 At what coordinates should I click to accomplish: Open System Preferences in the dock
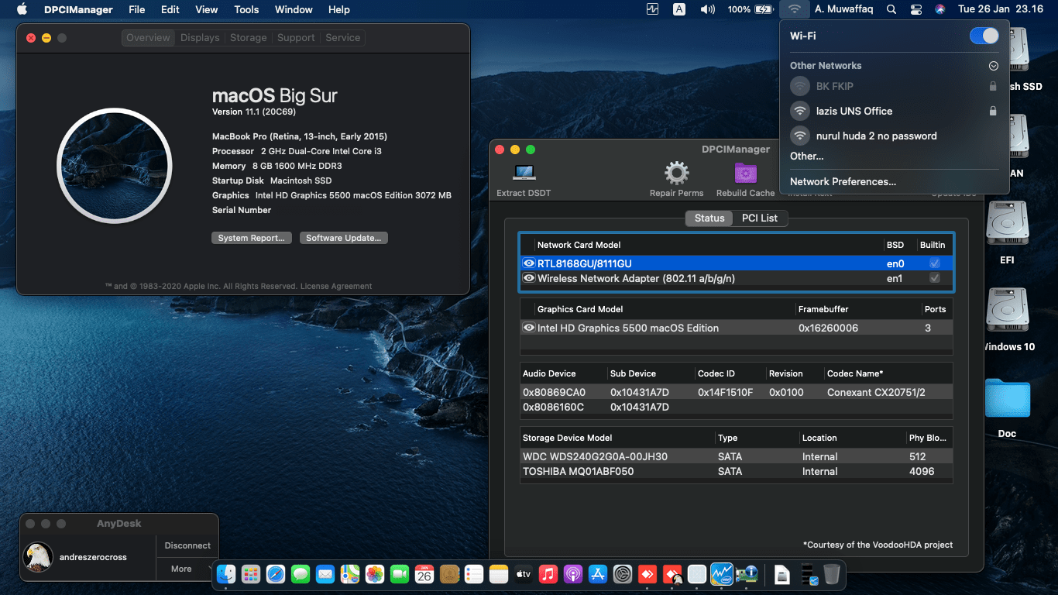pyautogui.click(x=623, y=574)
